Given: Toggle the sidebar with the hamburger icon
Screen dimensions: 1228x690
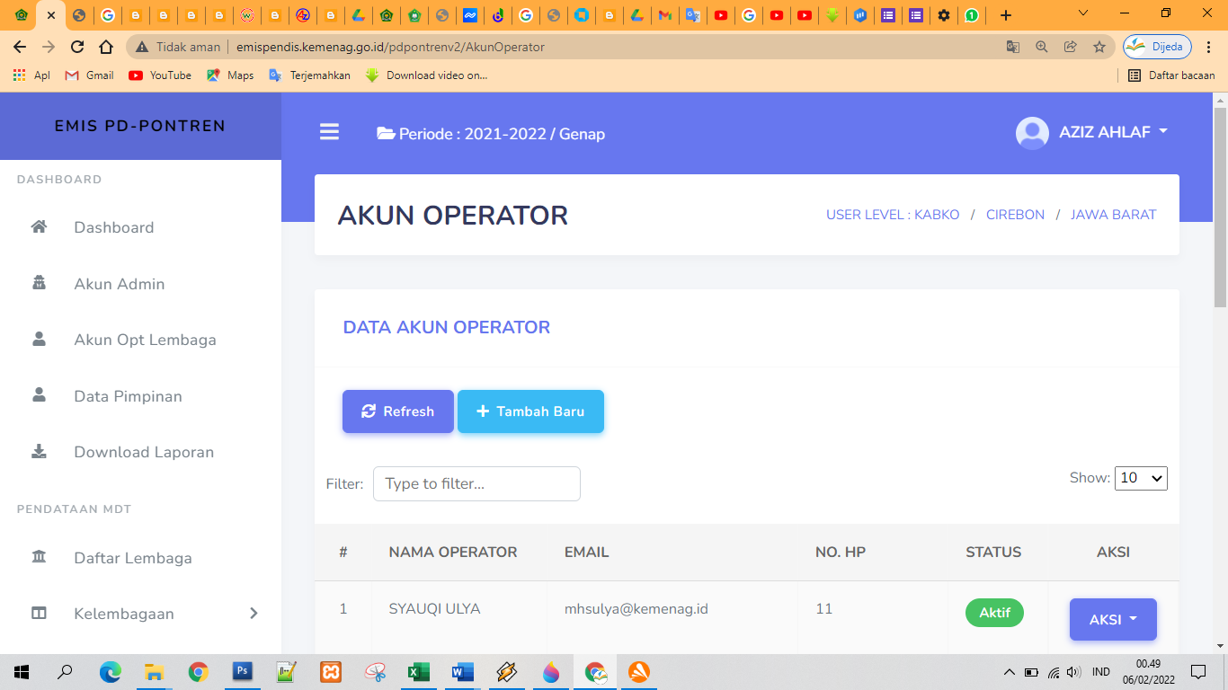Looking at the screenshot, I should [x=329, y=133].
